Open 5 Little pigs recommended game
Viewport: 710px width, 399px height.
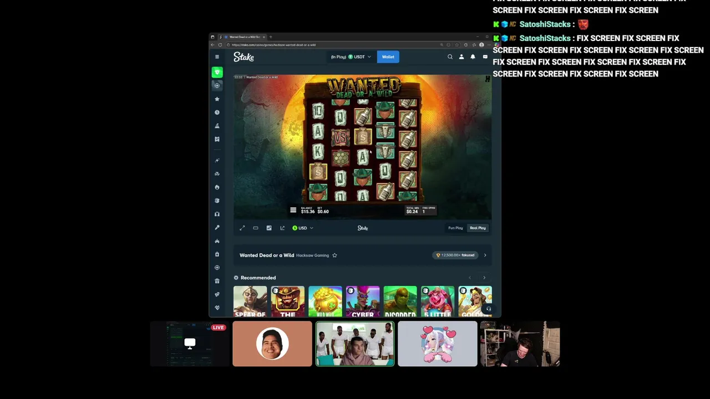(438, 301)
